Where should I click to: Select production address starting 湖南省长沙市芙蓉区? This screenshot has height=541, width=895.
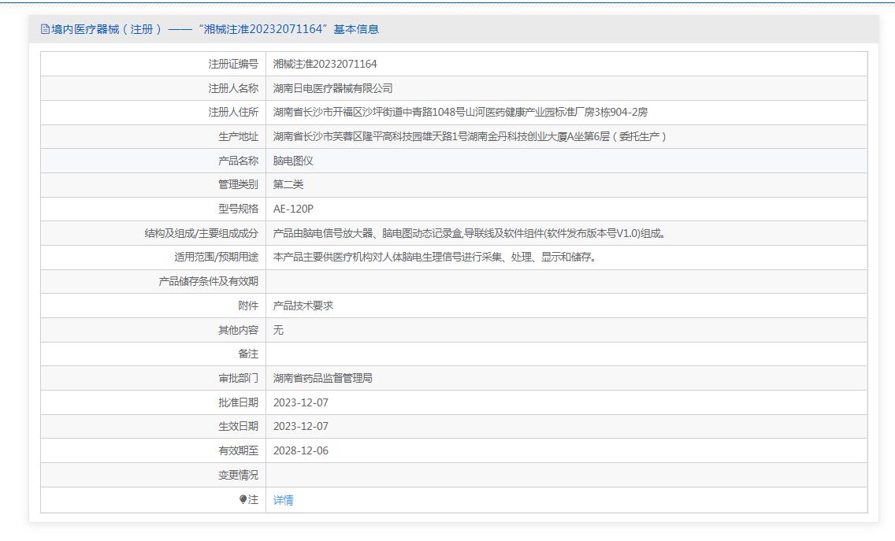(x=470, y=136)
